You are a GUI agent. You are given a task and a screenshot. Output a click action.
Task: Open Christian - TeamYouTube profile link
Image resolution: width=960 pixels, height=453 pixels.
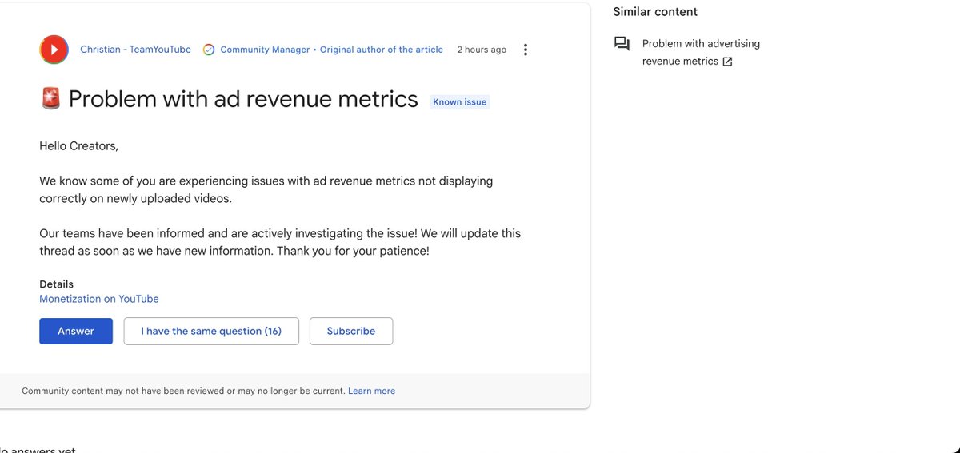click(x=135, y=50)
